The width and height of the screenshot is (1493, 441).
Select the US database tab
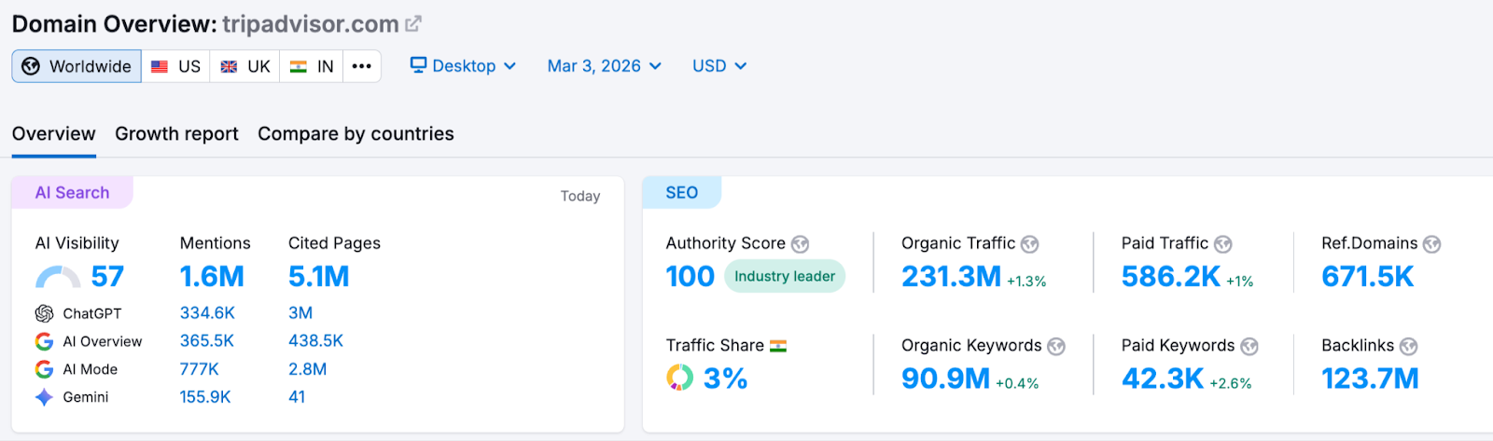click(x=175, y=66)
